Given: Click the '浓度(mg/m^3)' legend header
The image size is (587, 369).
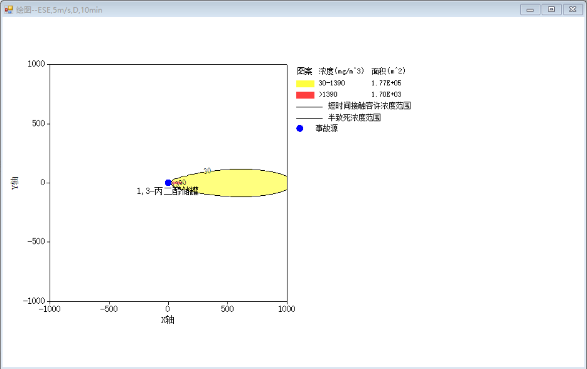Looking at the screenshot, I should point(341,71).
